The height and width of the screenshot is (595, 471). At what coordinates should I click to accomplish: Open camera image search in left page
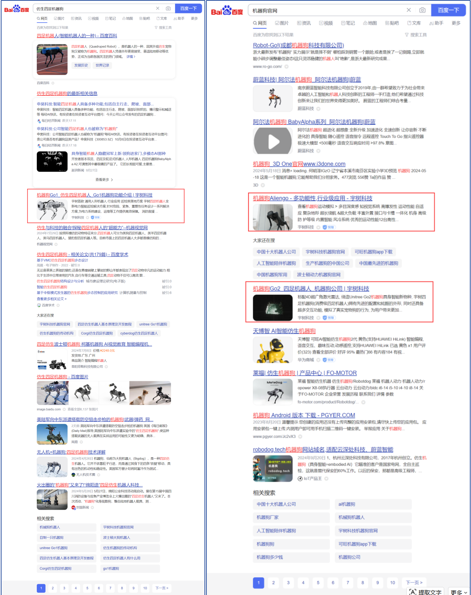tap(168, 8)
